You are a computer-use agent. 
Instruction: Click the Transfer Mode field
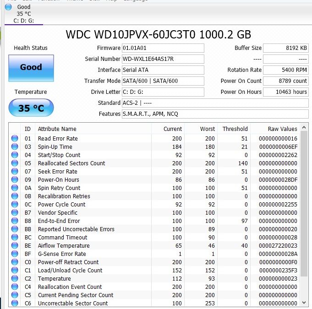tap(163, 81)
